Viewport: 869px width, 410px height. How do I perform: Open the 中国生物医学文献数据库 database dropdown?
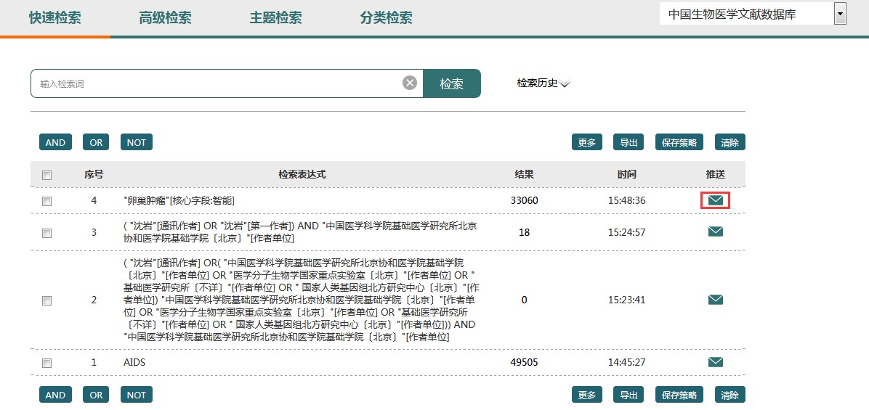click(841, 13)
